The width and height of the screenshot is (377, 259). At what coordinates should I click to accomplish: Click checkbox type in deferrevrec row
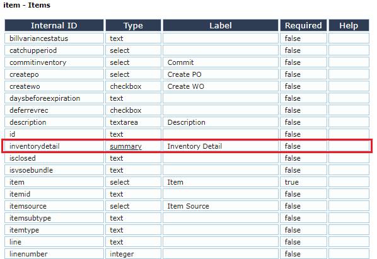tap(133, 110)
